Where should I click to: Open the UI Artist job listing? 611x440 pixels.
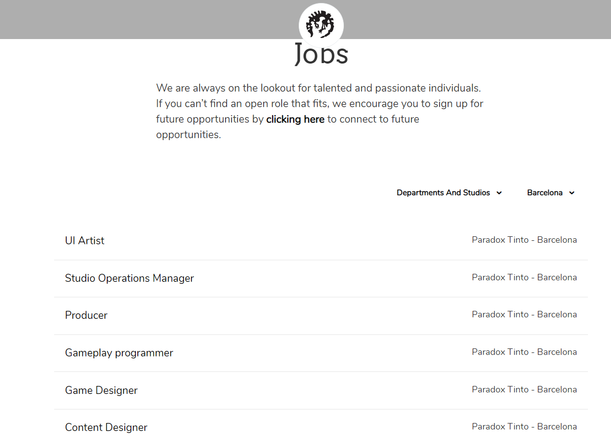tap(85, 241)
